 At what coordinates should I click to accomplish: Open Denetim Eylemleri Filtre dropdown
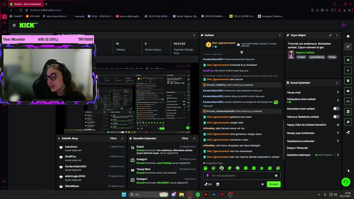click(x=185, y=138)
